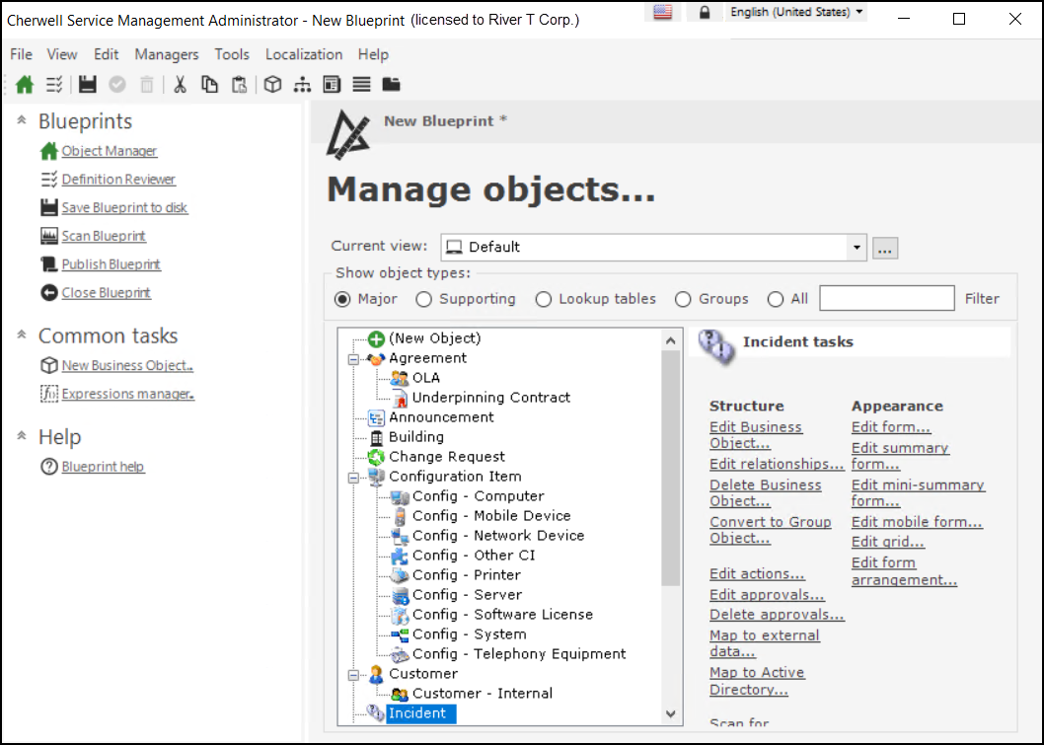The image size is (1044, 745).
Task: Open the Managers menu
Action: click(x=167, y=54)
